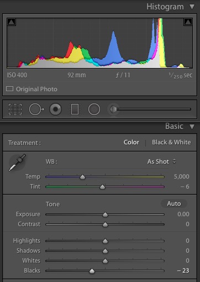This screenshot has width=200, height=282.
Task: Click the Blacks value -23
Action: 183,270
